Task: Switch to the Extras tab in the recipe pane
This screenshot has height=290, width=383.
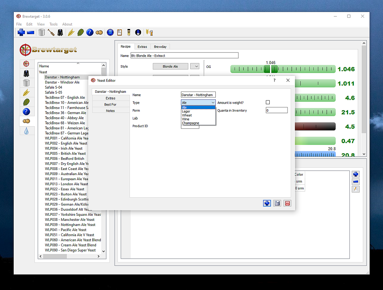Action: click(x=142, y=47)
